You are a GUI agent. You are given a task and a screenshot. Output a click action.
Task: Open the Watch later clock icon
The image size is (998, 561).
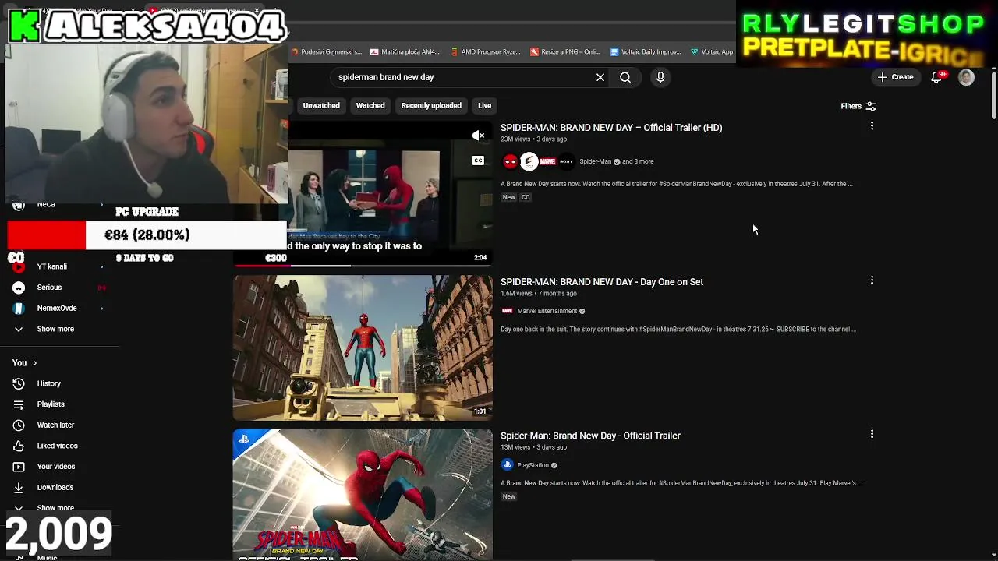point(19,425)
